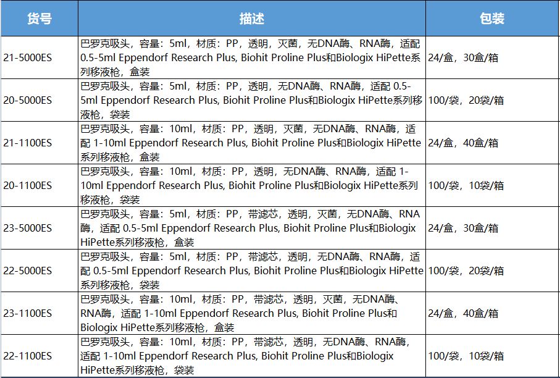Click the description cell for 20-1100ES
Screen dimensions: 560x378
[251, 185]
